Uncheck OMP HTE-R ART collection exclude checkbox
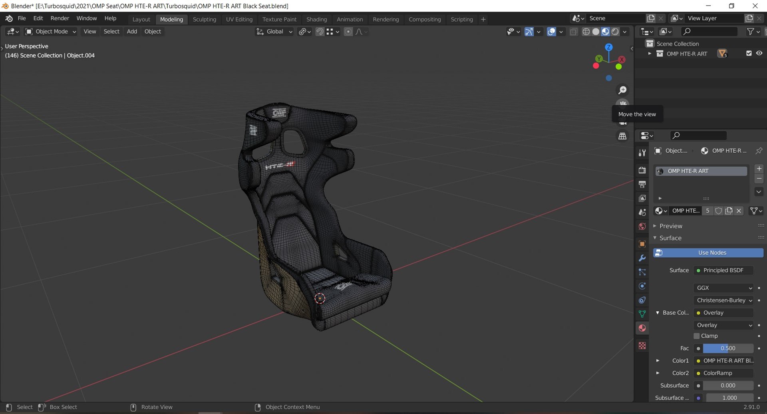 point(749,53)
